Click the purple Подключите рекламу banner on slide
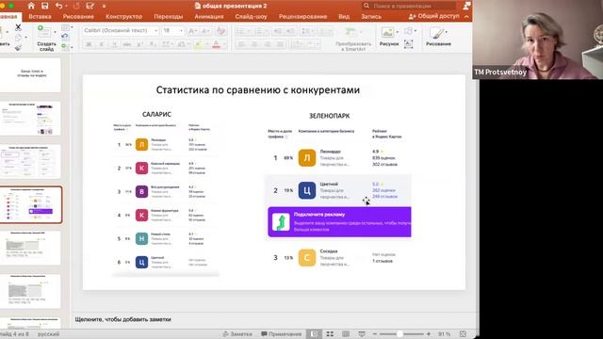603x339 pixels. (x=339, y=222)
